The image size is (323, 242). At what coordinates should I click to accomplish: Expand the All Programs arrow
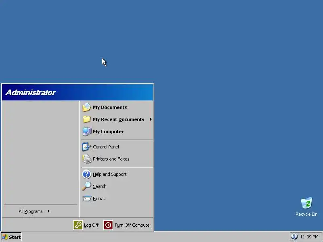(48, 211)
